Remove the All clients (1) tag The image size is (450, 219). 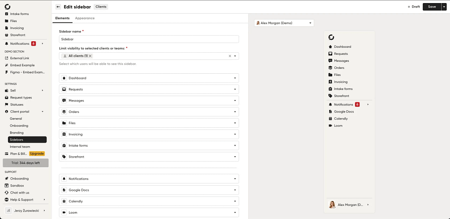90,56
